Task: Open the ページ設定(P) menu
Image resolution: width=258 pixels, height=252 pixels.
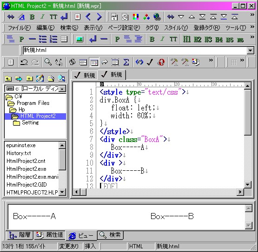Action: [x=124, y=28]
